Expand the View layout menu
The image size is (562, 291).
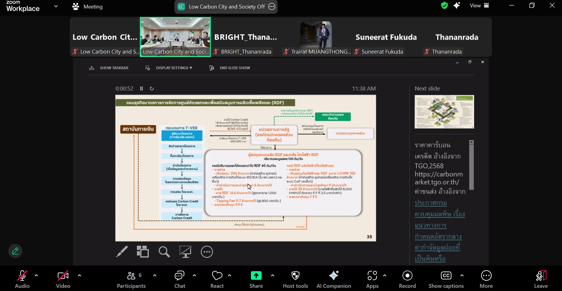[479, 6]
